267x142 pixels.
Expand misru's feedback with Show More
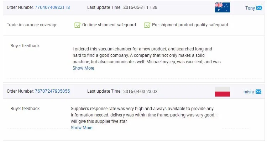coord(82,128)
